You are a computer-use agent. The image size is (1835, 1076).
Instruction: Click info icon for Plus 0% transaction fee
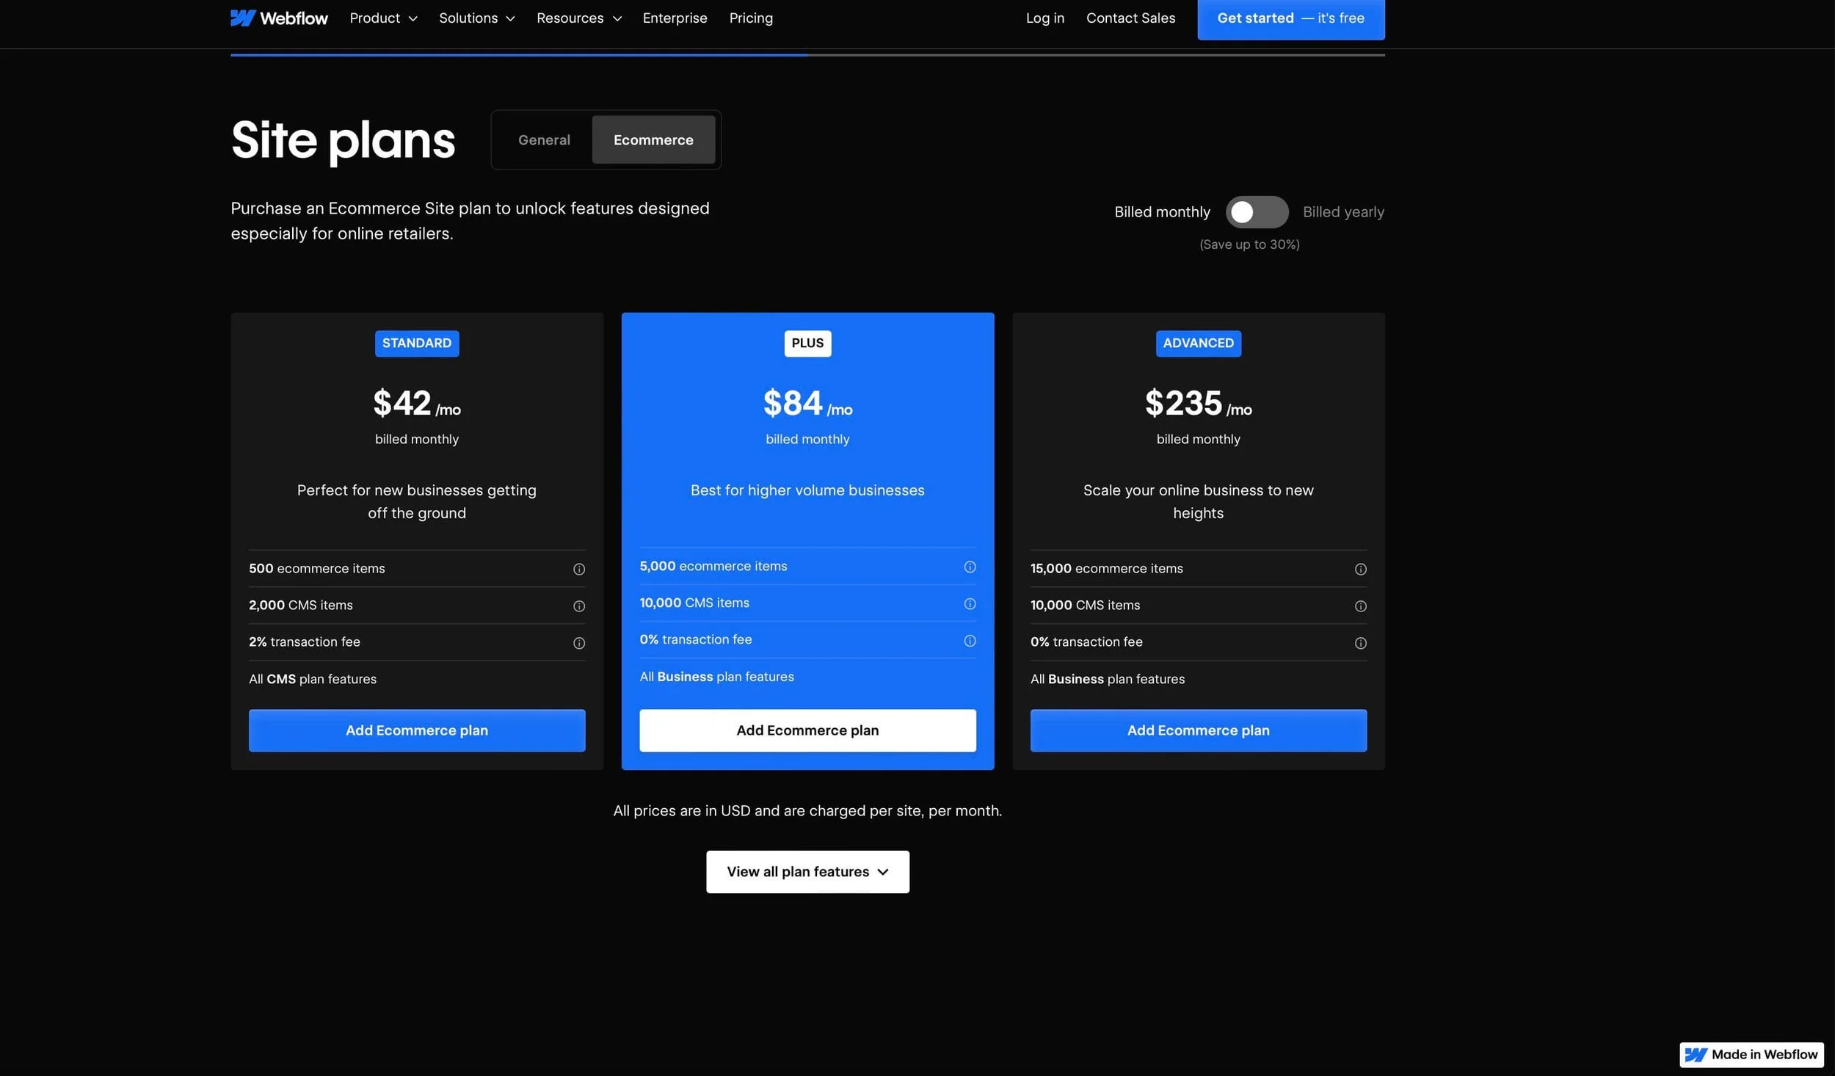[x=969, y=641]
